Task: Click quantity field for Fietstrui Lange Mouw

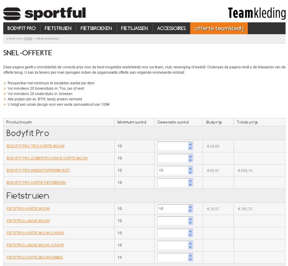Action: tap(173, 221)
